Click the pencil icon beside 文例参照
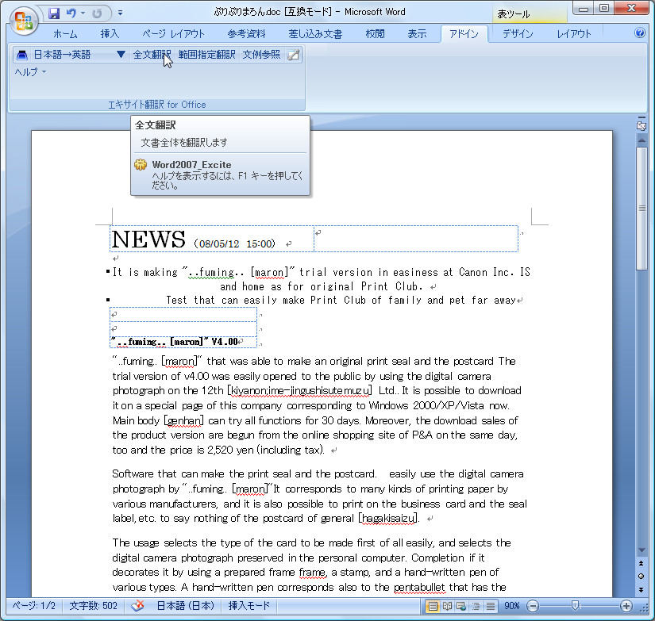The image size is (655, 621). tap(295, 54)
